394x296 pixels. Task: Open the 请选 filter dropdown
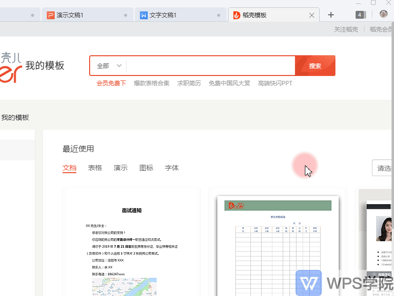pos(384,168)
